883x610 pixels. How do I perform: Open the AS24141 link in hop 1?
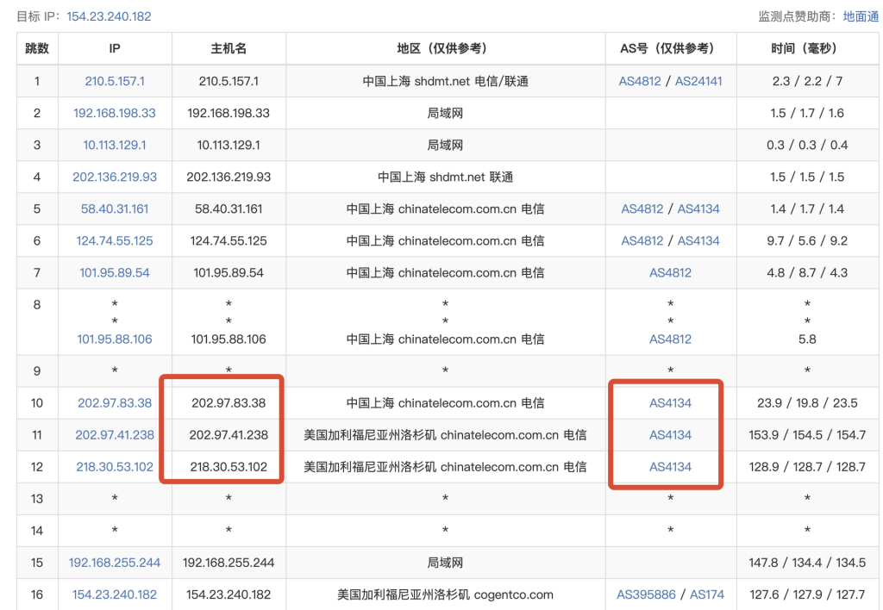point(698,81)
